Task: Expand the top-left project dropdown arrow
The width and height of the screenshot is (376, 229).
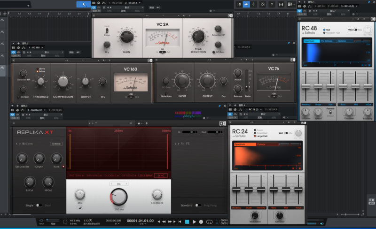Action: (28, 6)
